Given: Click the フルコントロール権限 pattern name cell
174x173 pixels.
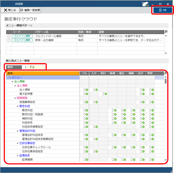Looking at the screenshot, I should coord(55,36).
